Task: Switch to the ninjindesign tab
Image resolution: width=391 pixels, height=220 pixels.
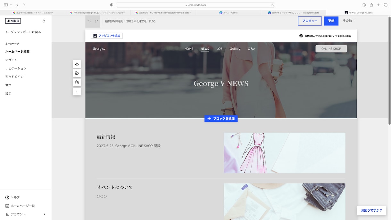Action: [x=98, y=13]
